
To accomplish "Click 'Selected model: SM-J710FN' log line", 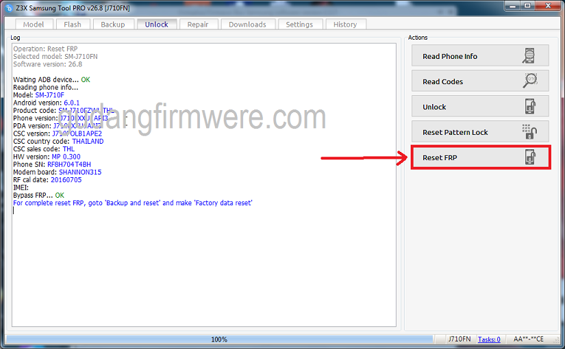I will (55, 57).
